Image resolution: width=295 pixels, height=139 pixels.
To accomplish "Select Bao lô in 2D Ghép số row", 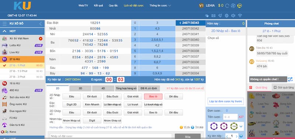I will pyautogui.click(x=153, y=112).
